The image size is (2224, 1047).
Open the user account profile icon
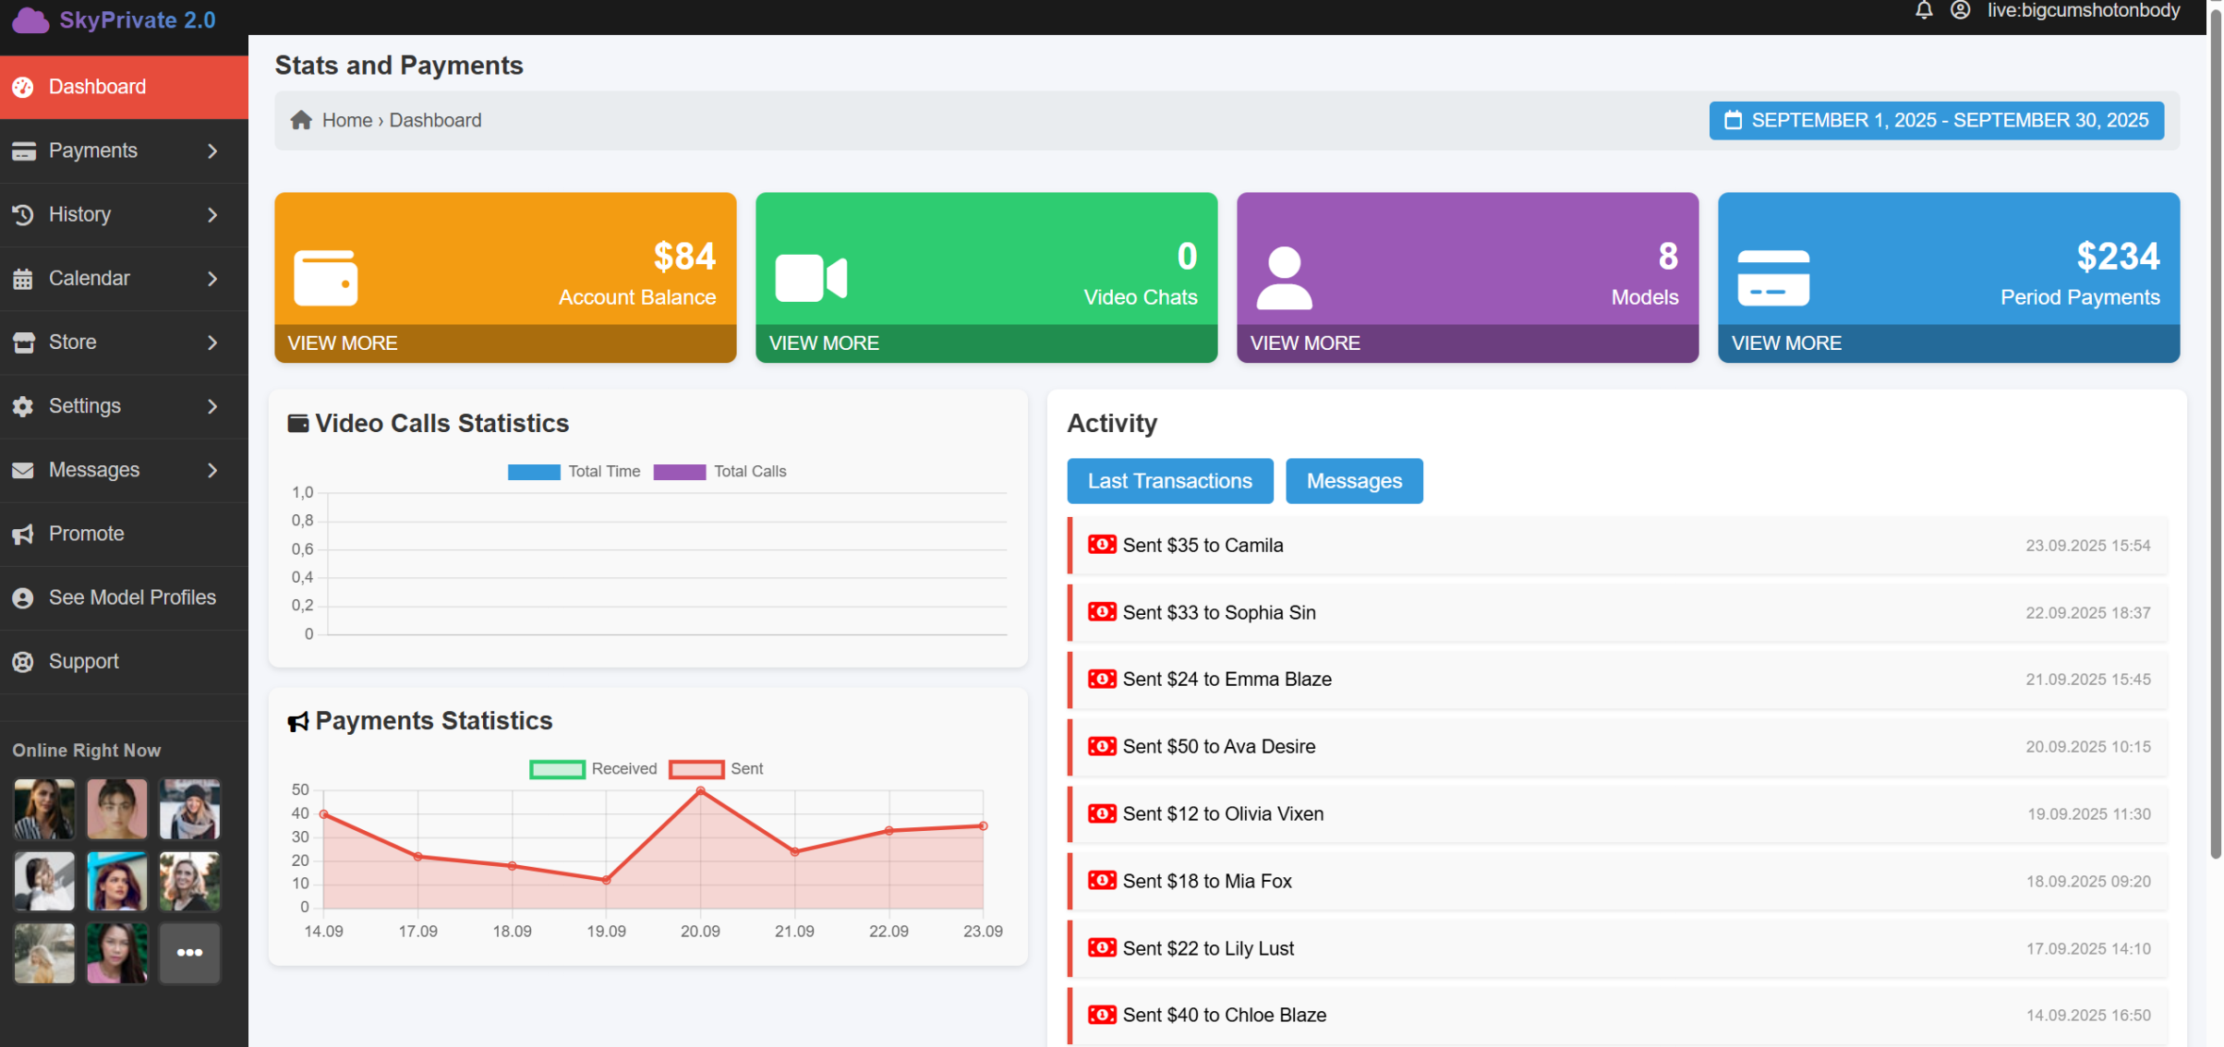point(1960,11)
